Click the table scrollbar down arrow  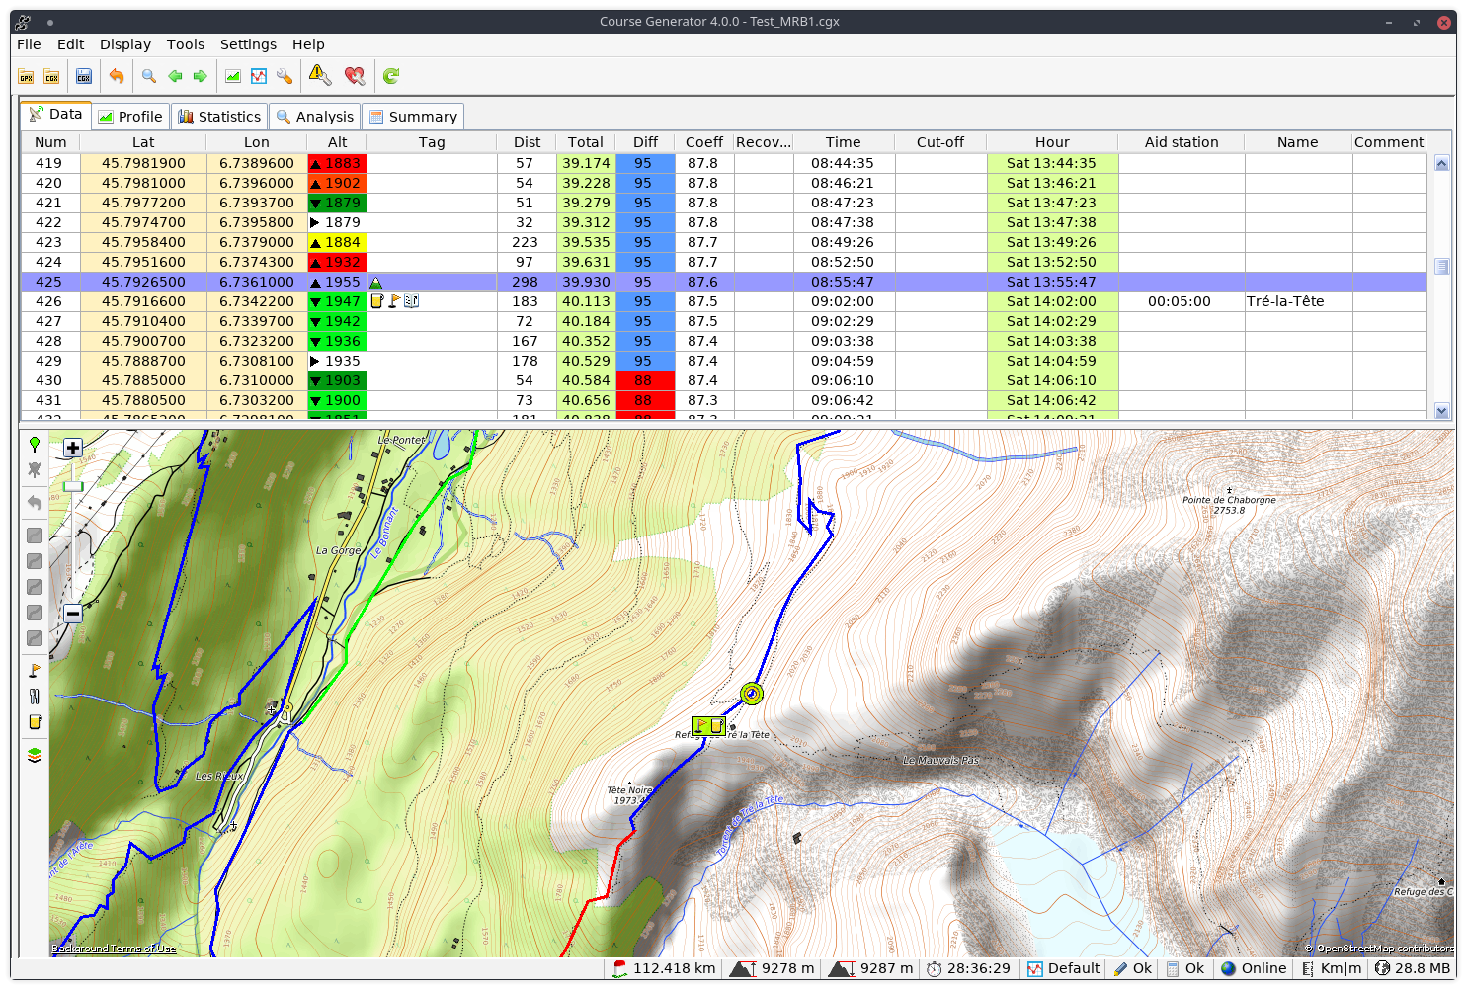point(1441,411)
